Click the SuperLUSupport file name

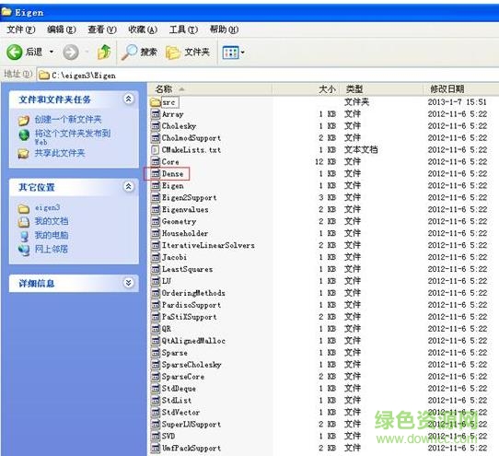click(191, 424)
